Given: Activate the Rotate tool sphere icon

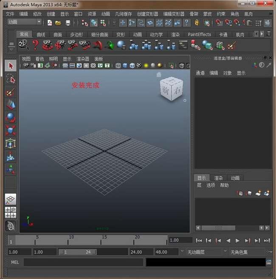Looking at the screenshot, I should click(11, 117).
